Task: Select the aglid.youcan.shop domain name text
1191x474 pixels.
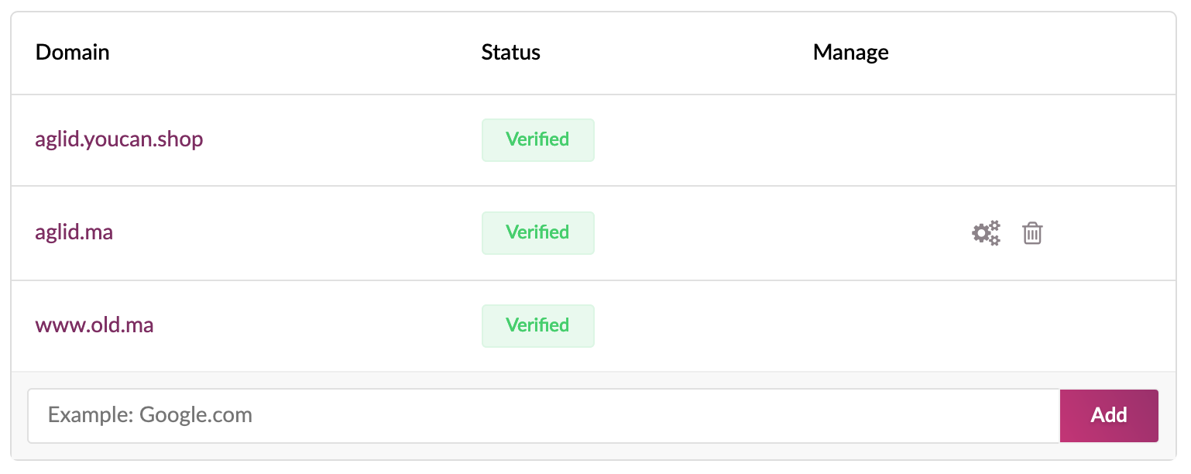Action: pos(119,139)
